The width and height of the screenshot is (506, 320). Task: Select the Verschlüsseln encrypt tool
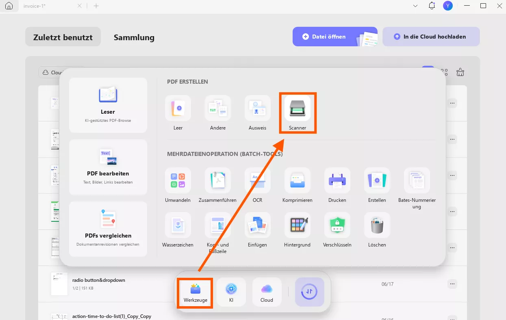click(337, 230)
